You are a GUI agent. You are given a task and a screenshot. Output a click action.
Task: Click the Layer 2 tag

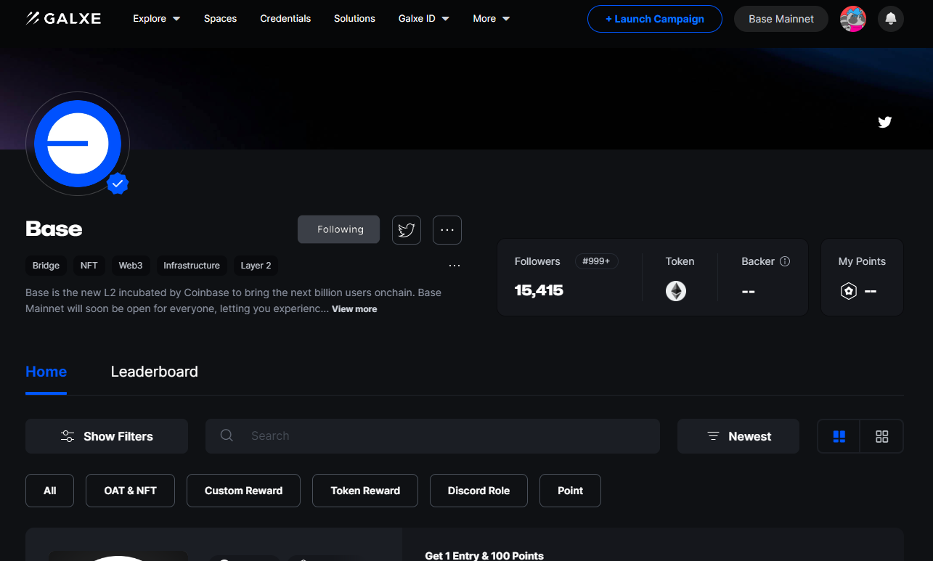(256, 266)
